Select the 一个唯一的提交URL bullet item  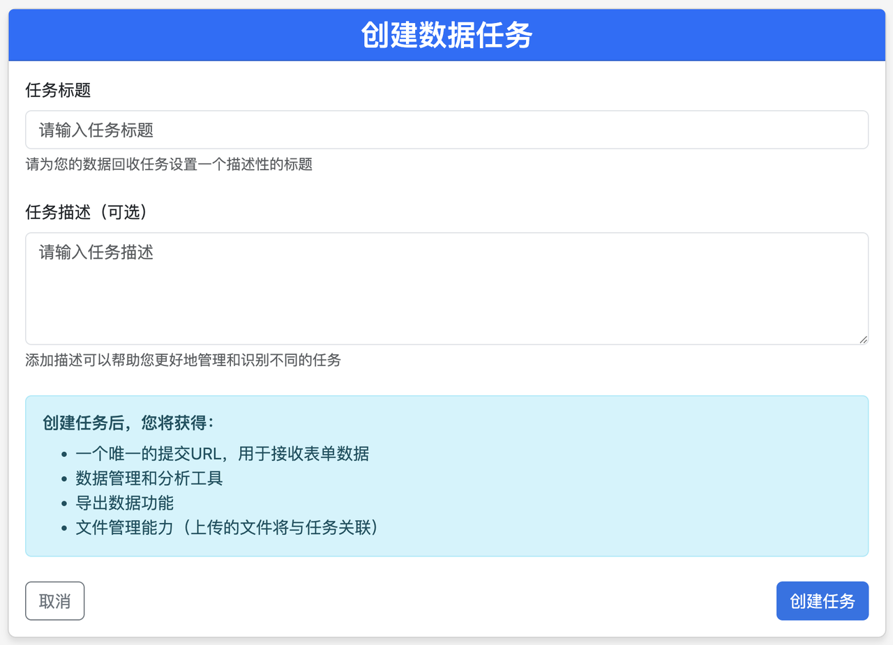(222, 454)
